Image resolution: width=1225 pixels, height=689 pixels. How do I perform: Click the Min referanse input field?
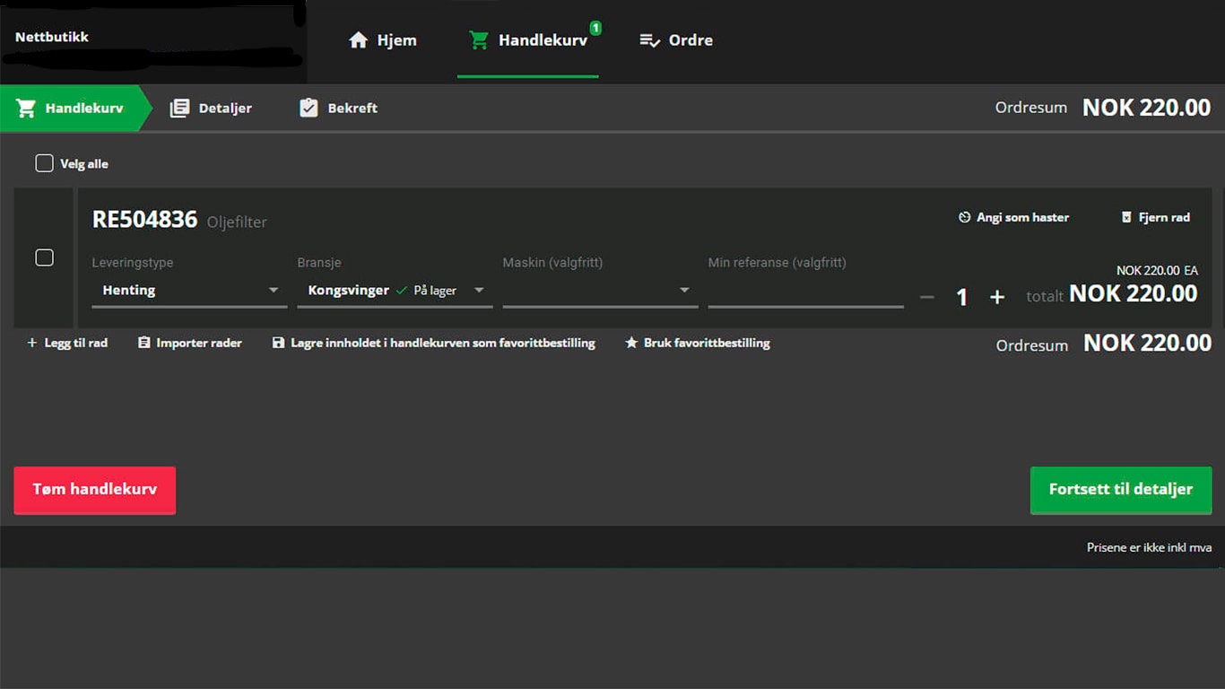(x=805, y=291)
